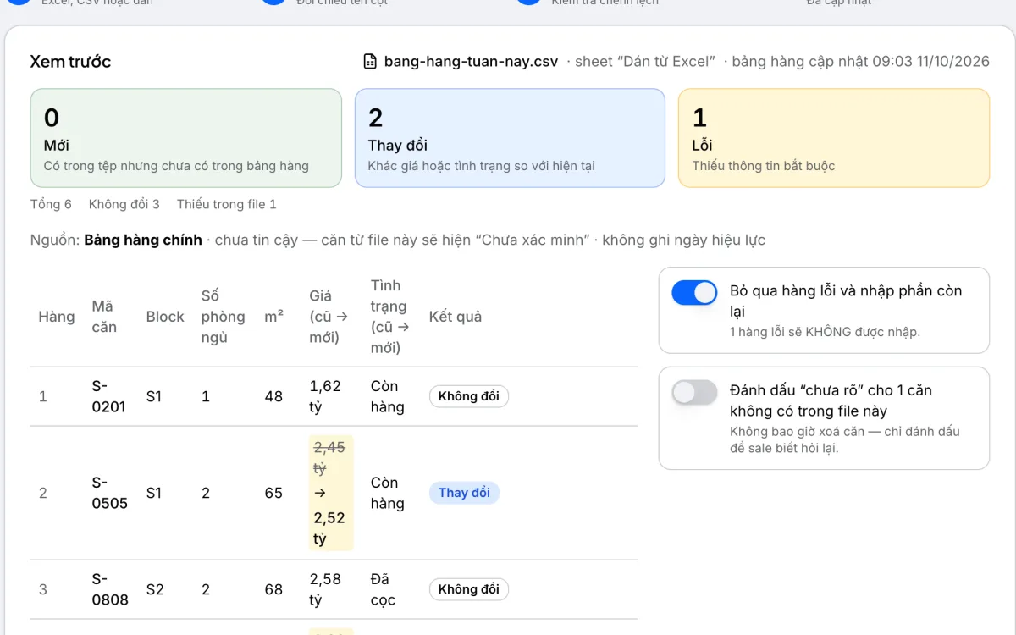Click block "S1" in row S-0505

click(154, 493)
